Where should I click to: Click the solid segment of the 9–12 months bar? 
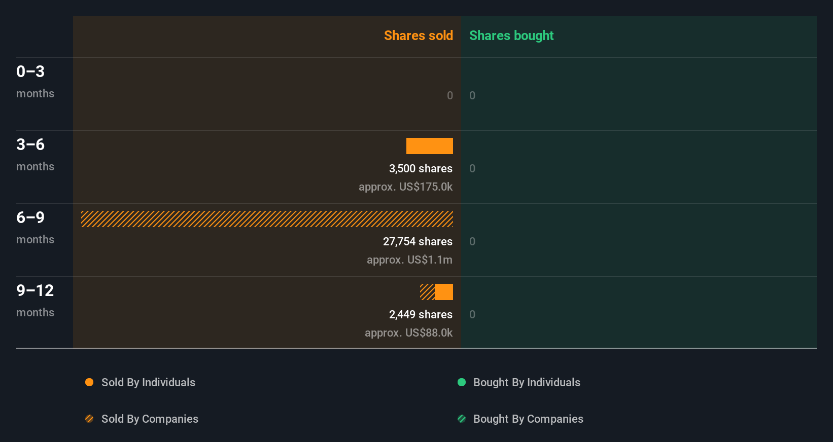click(444, 292)
